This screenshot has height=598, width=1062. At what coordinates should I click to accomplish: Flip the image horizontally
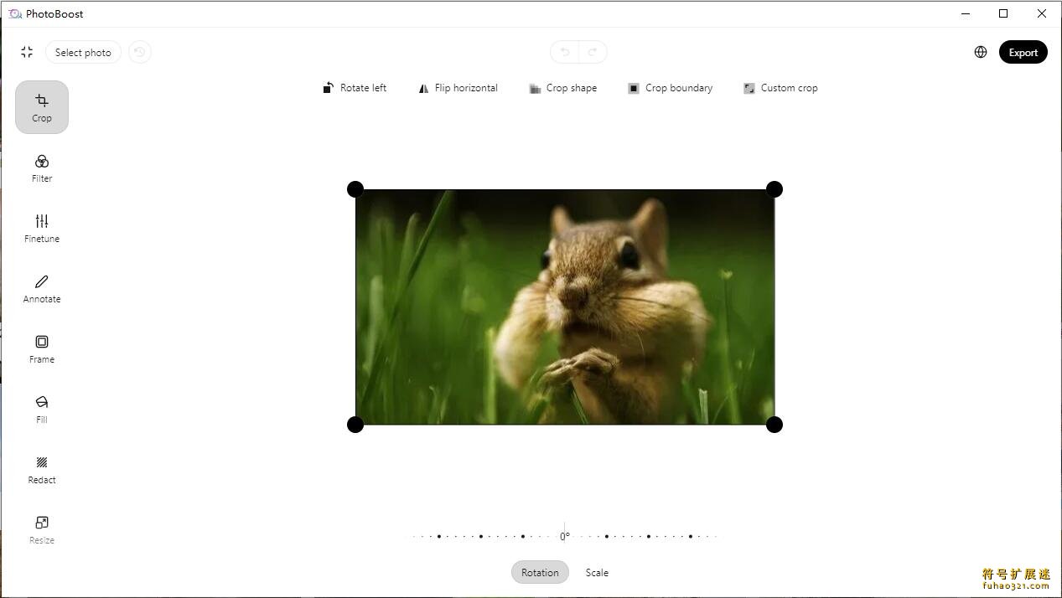pos(458,87)
